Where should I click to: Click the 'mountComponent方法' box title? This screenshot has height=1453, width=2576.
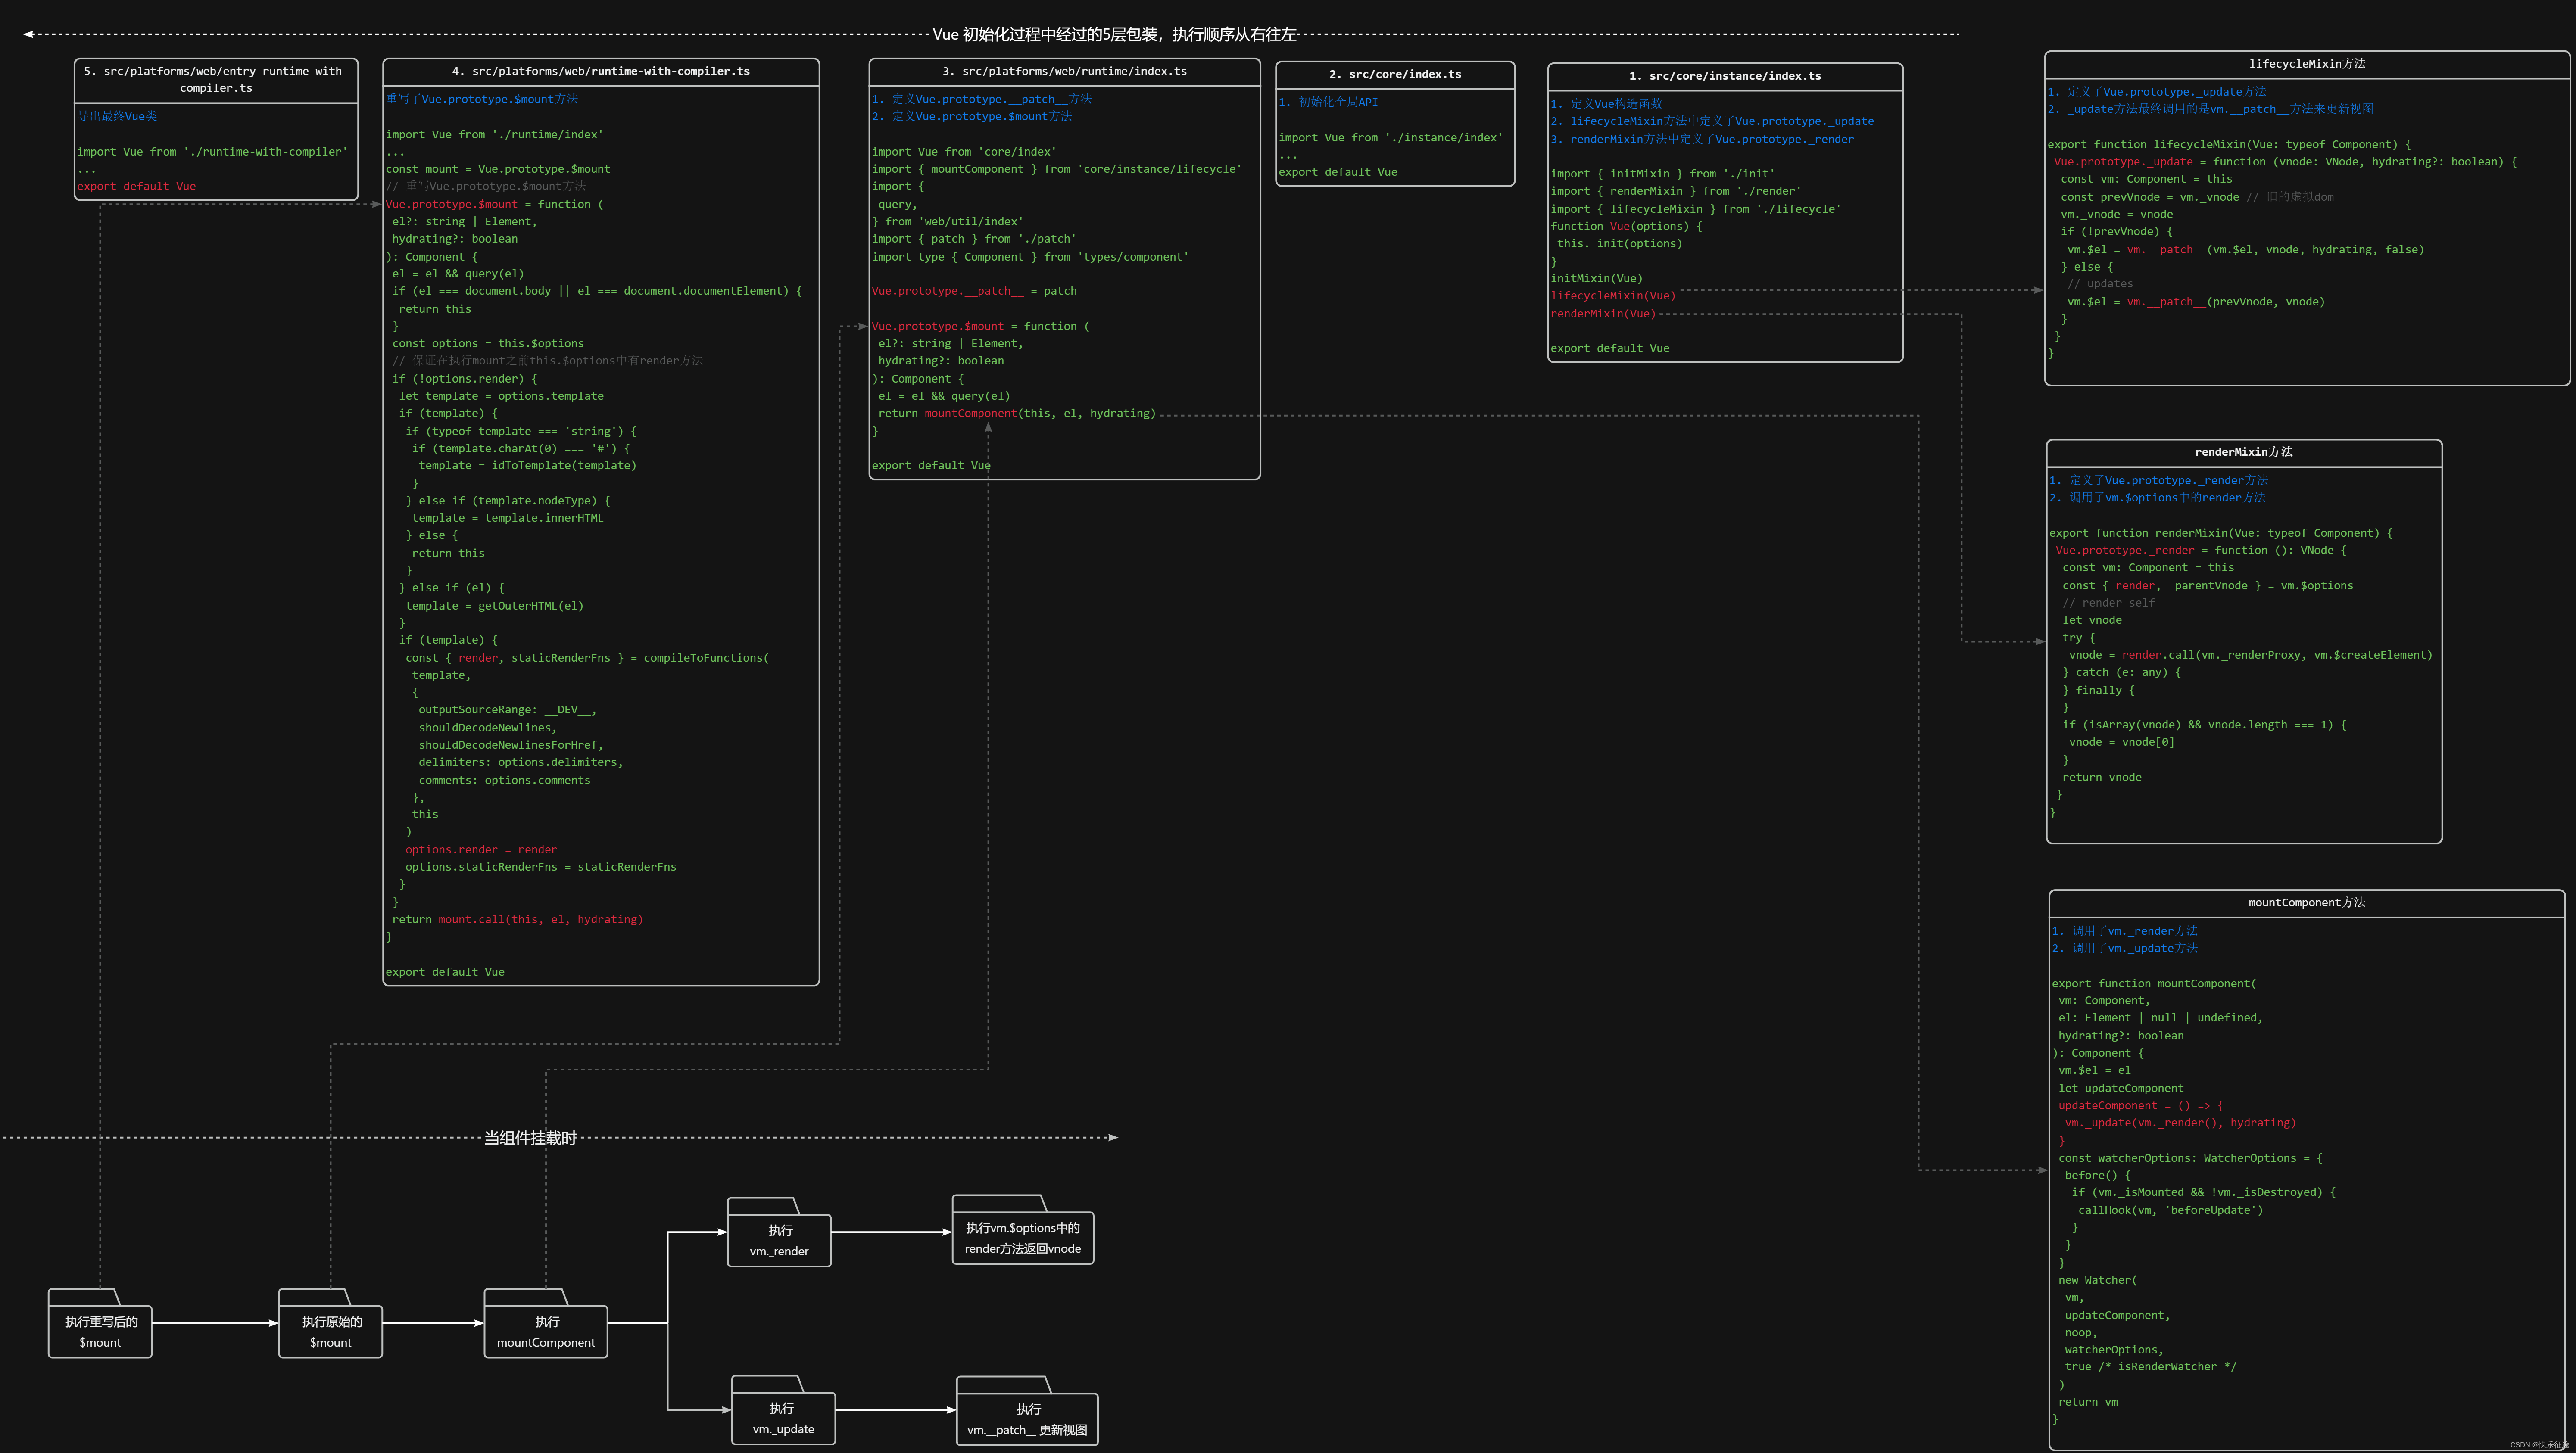(x=2307, y=902)
